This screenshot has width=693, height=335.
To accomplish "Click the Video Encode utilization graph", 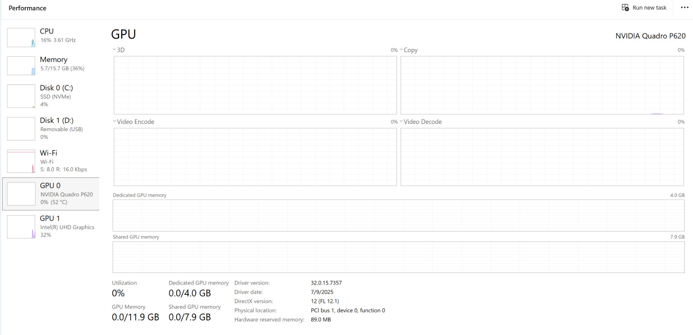I will coord(255,157).
